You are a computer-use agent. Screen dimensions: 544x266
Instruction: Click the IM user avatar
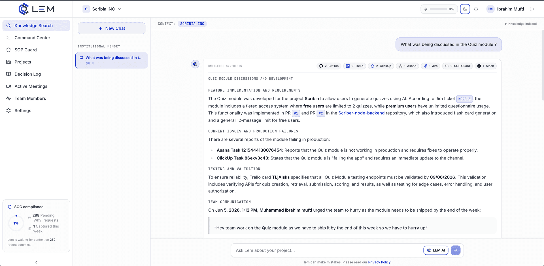[490, 9]
